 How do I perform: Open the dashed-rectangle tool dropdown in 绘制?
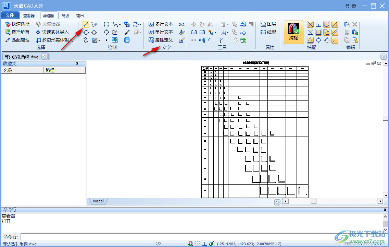point(140,25)
